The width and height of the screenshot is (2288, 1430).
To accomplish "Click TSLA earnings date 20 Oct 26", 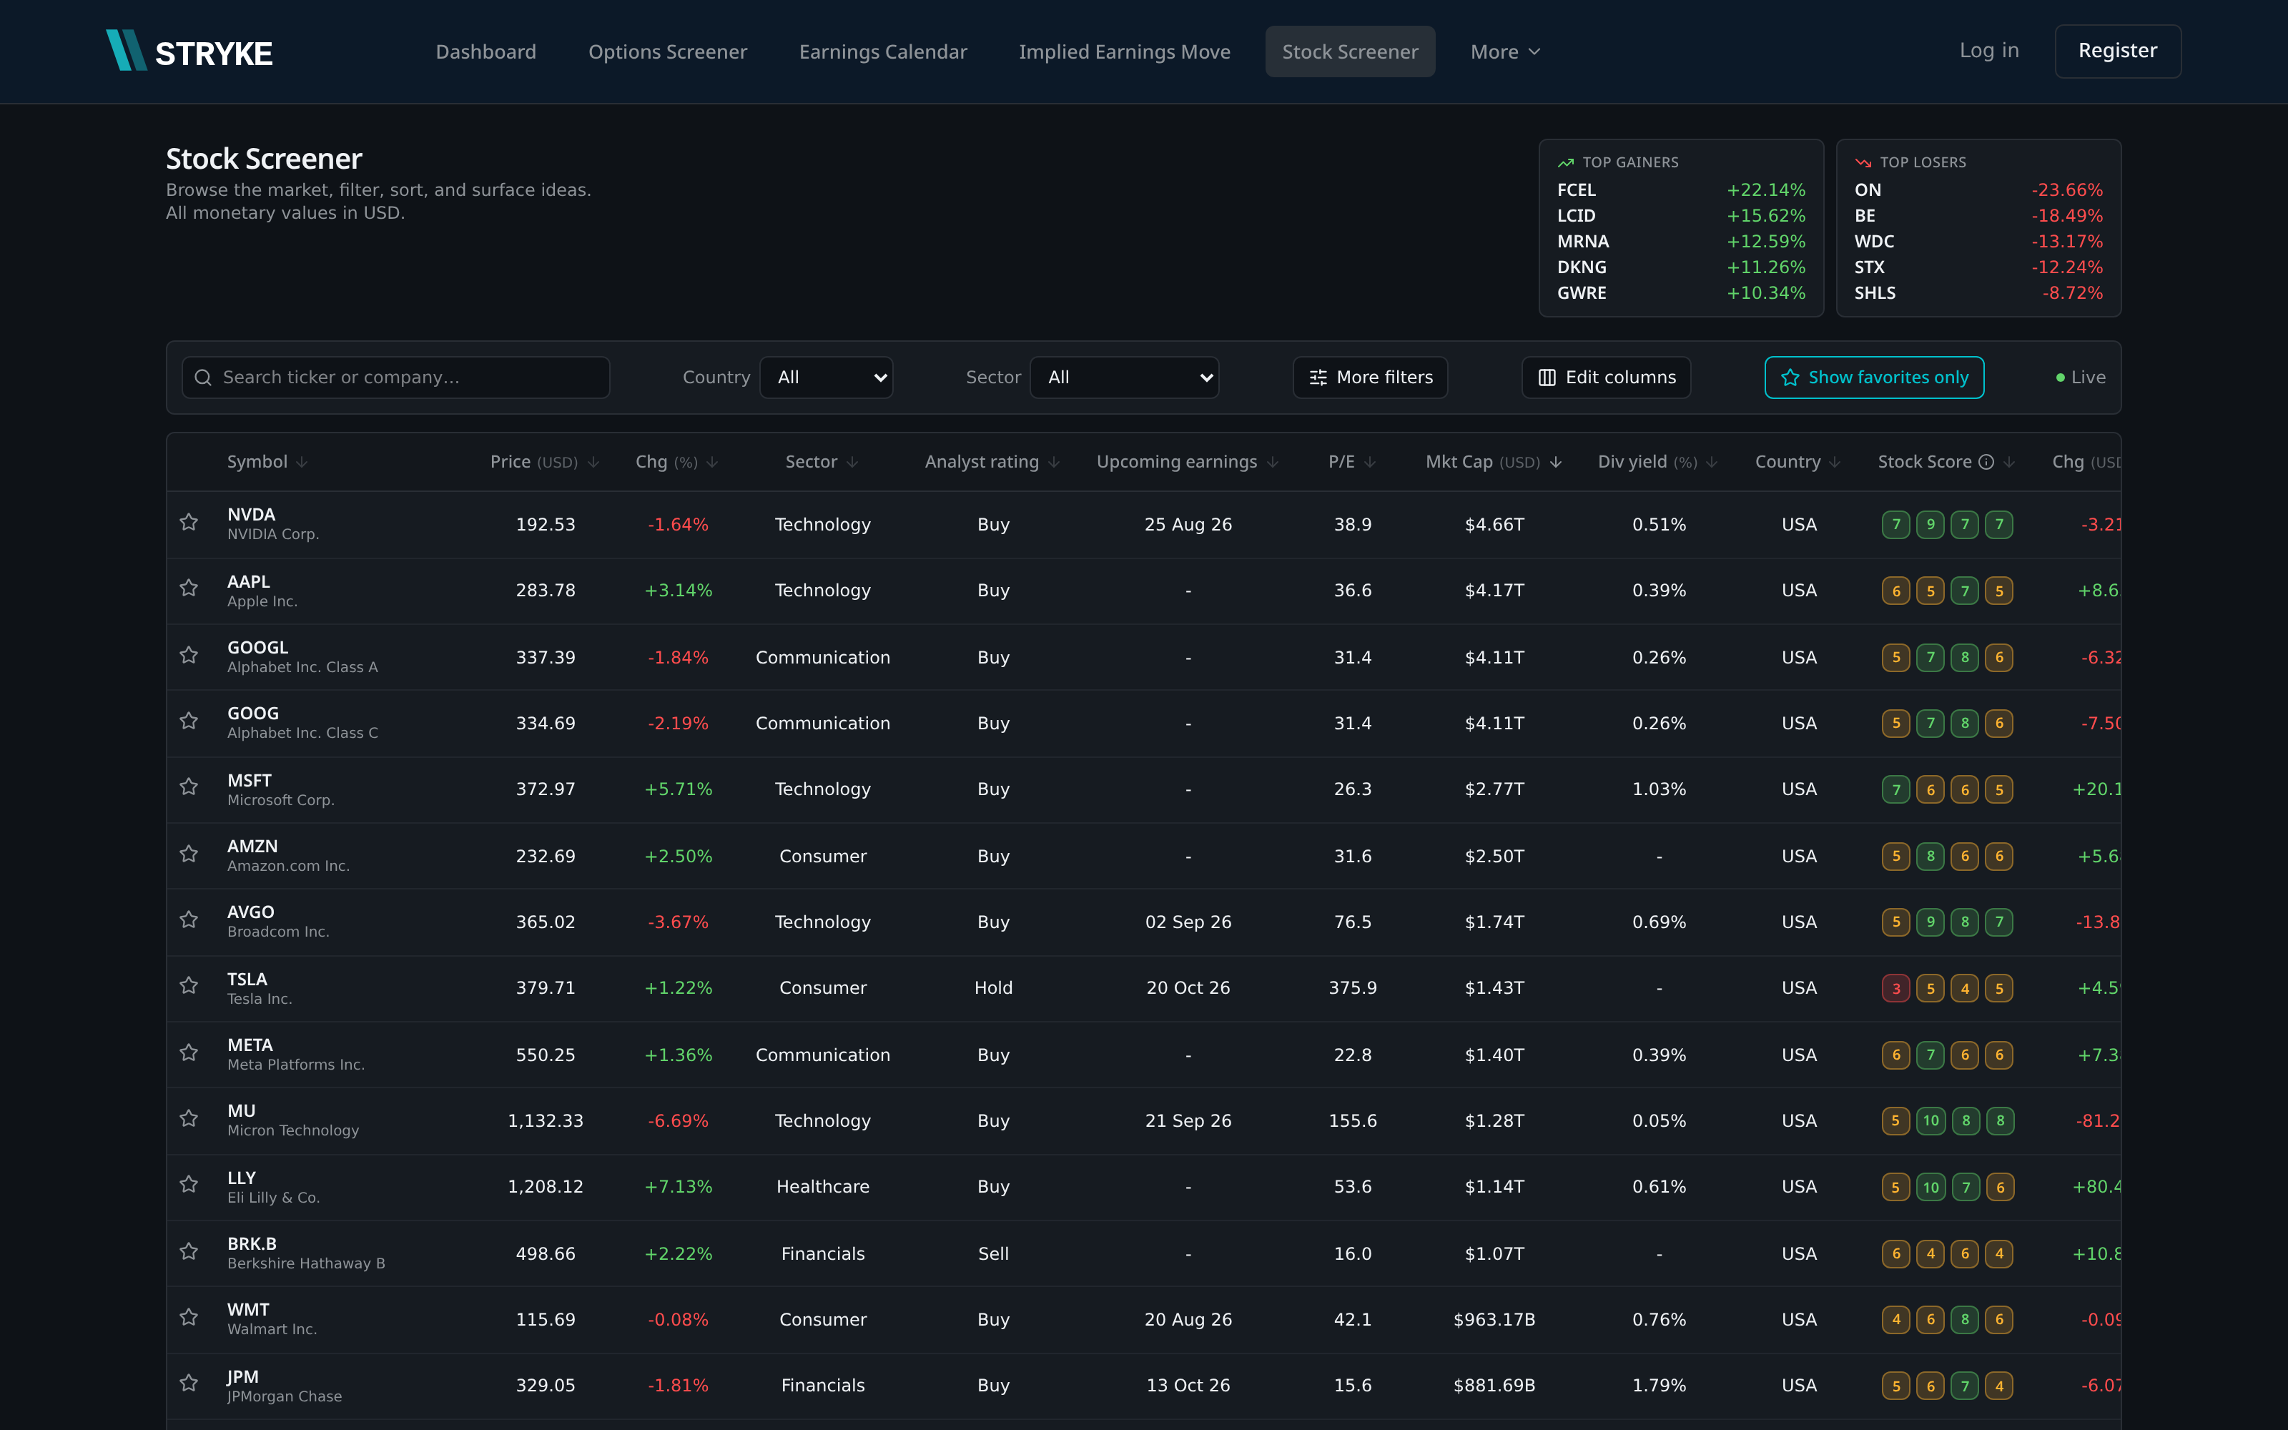I will (x=1188, y=987).
